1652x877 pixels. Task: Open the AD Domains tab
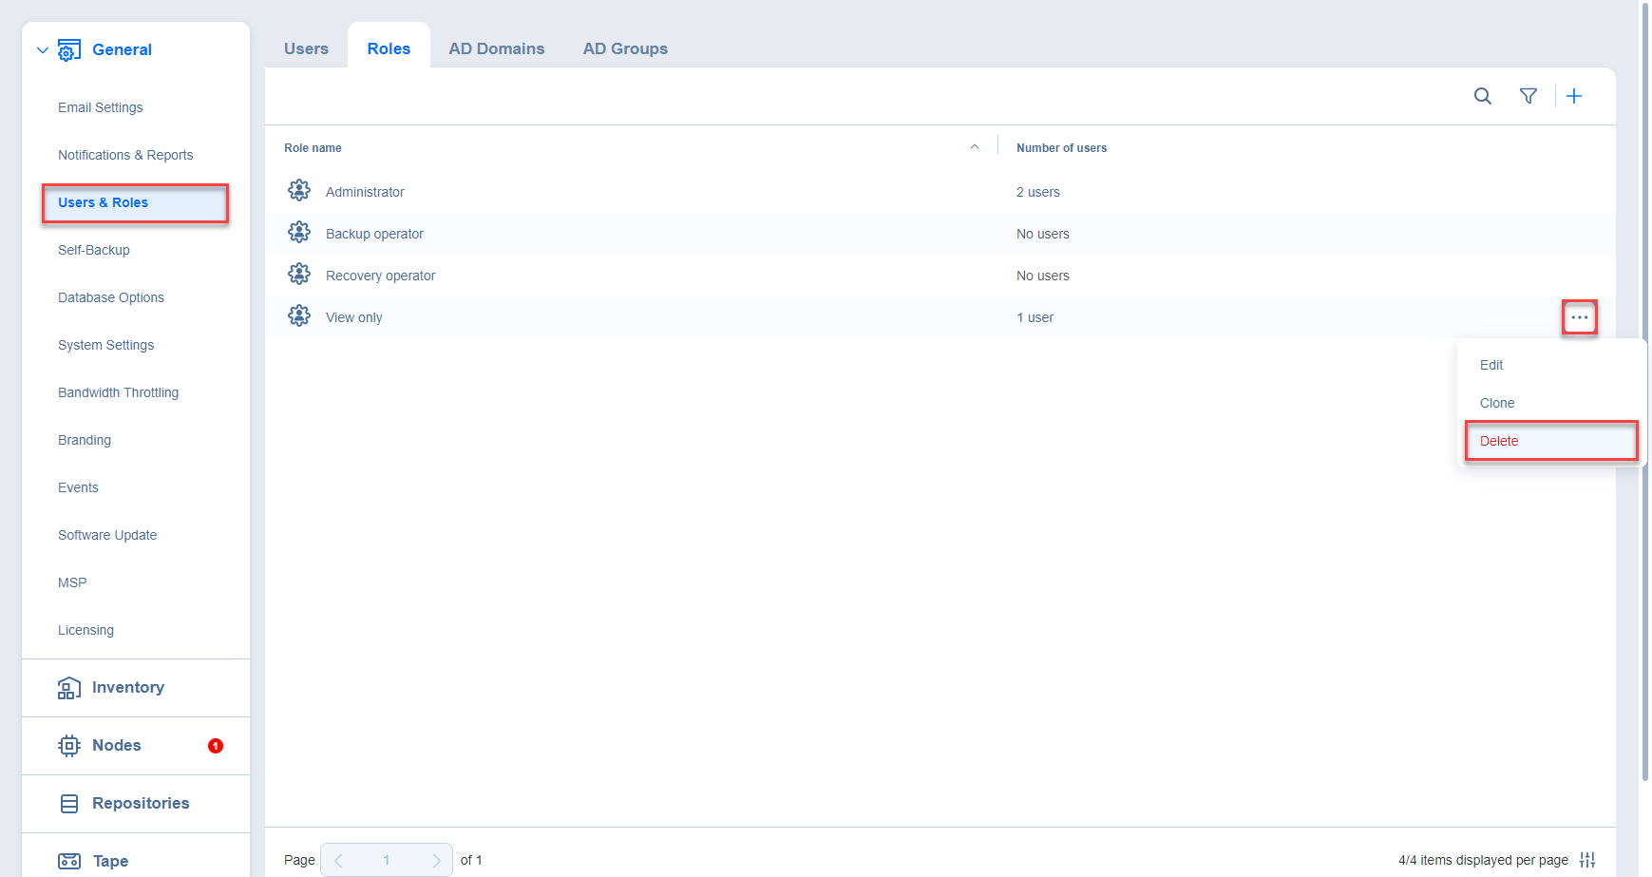click(496, 48)
